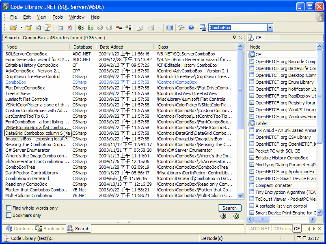Switch to the ADO.NET document tab
Viewport: 326px width, 244px height.
(260, 229)
